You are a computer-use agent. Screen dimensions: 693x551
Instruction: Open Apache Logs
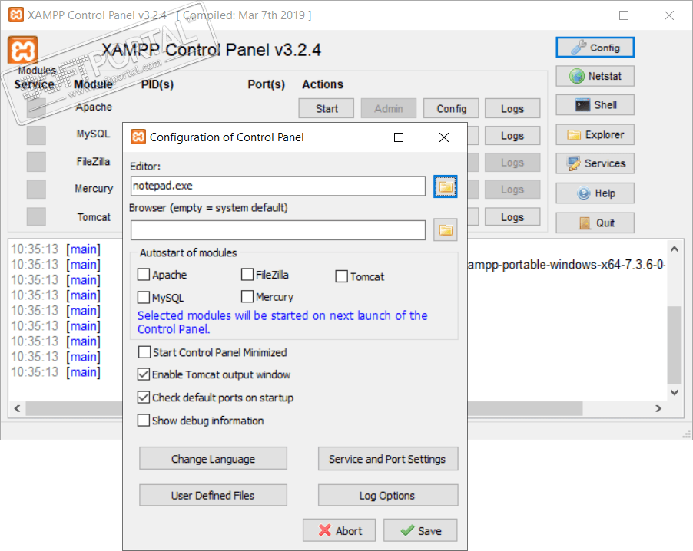(512, 108)
